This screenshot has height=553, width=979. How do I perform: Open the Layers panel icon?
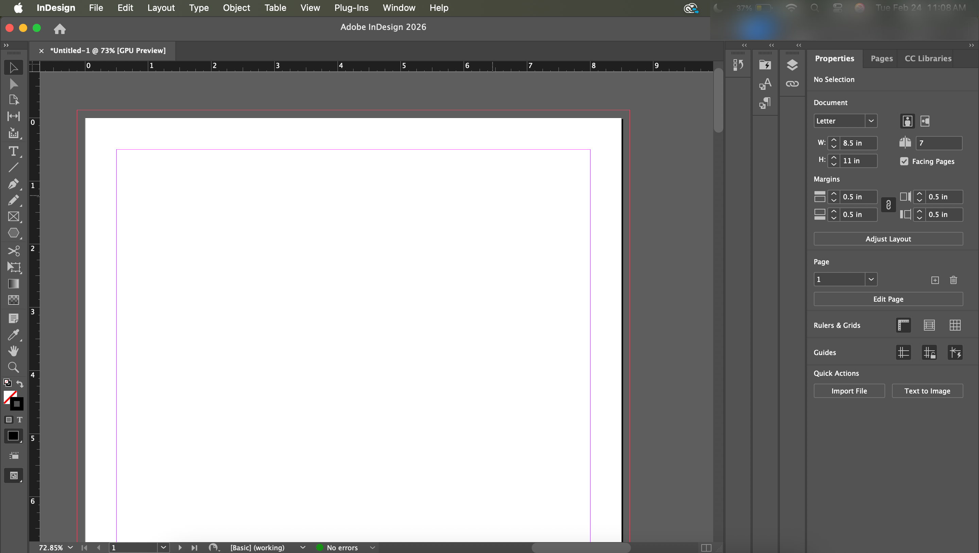click(792, 65)
